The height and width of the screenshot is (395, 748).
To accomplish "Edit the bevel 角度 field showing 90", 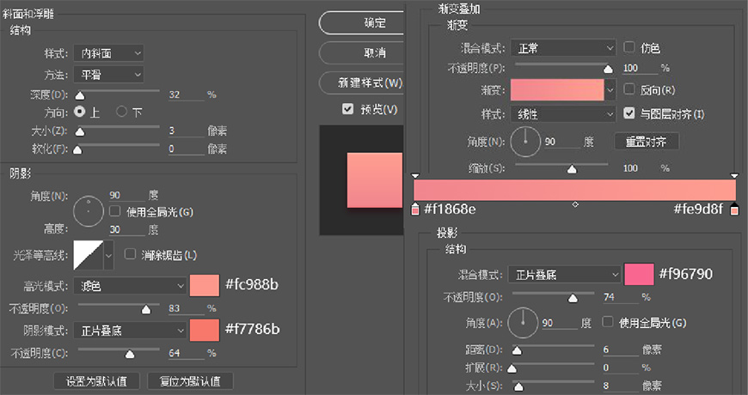I will [126, 195].
